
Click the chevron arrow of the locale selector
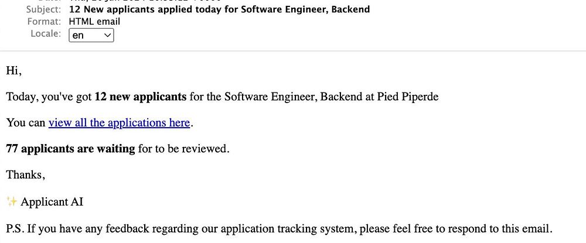click(x=107, y=35)
